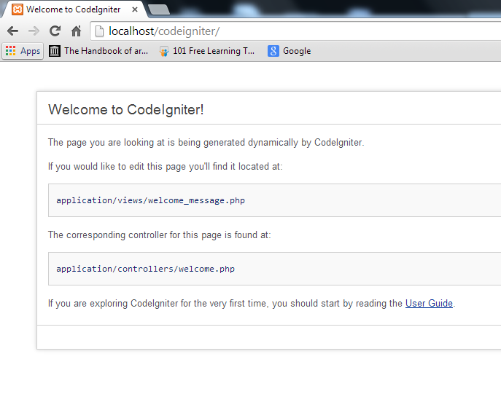Image resolution: width=501 pixels, height=394 pixels.
Task: Select the Welcome to CodeIgniter tab
Action: coord(74,9)
